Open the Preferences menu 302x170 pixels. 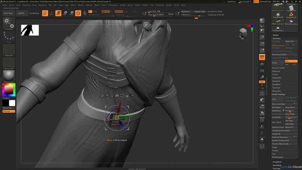pyautogui.click(x=113, y=5)
